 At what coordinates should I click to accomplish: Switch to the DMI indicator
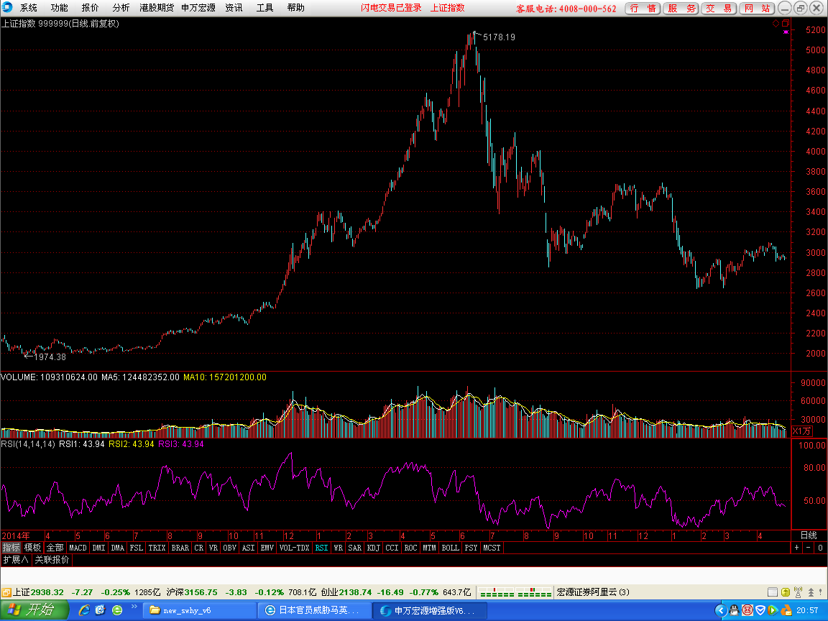pyautogui.click(x=98, y=548)
